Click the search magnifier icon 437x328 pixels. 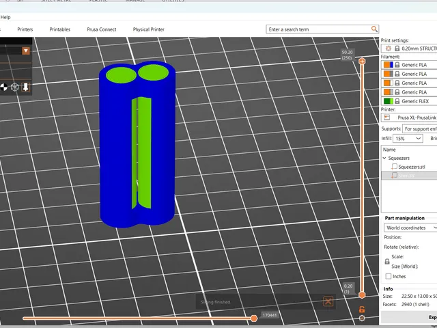point(374,29)
